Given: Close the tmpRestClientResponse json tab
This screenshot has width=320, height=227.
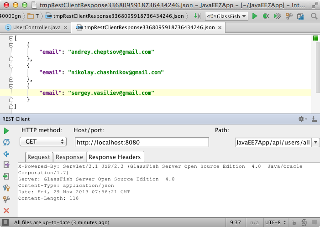Looking at the screenshot, I should tap(220, 28).
